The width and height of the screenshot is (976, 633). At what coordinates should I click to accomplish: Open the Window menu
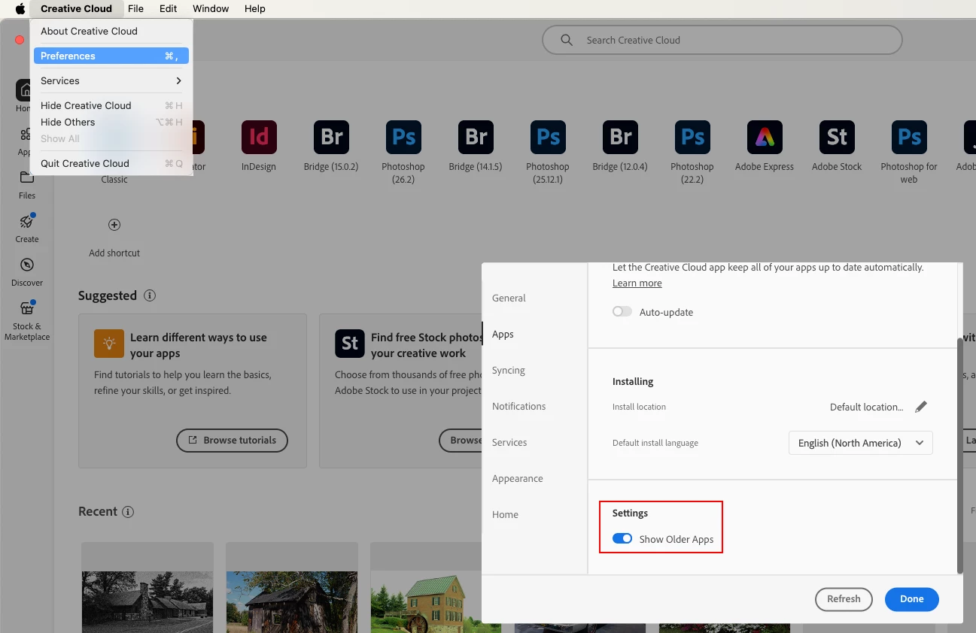pos(211,8)
